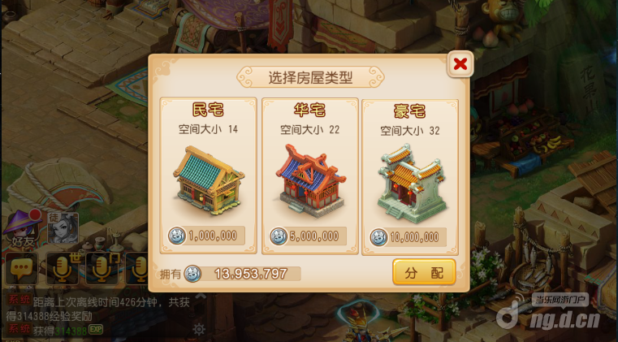Image resolution: width=618 pixels, height=342 pixels.
Task: Close the house type selection dialog
Action: pos(460,64)
